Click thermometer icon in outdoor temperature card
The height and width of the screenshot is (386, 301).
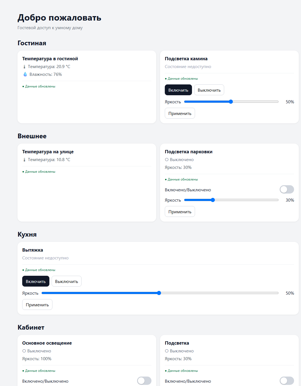(x=24, y=160)
